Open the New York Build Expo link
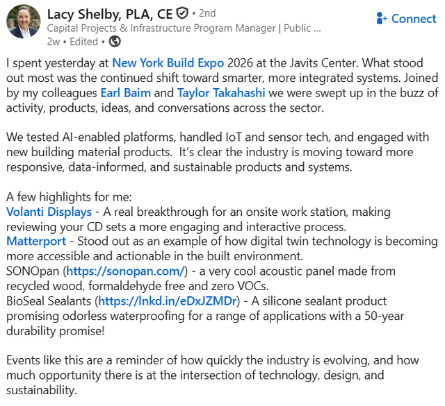Image resolution: width=445 pixels, height=406 pixels. click(168, 63)
